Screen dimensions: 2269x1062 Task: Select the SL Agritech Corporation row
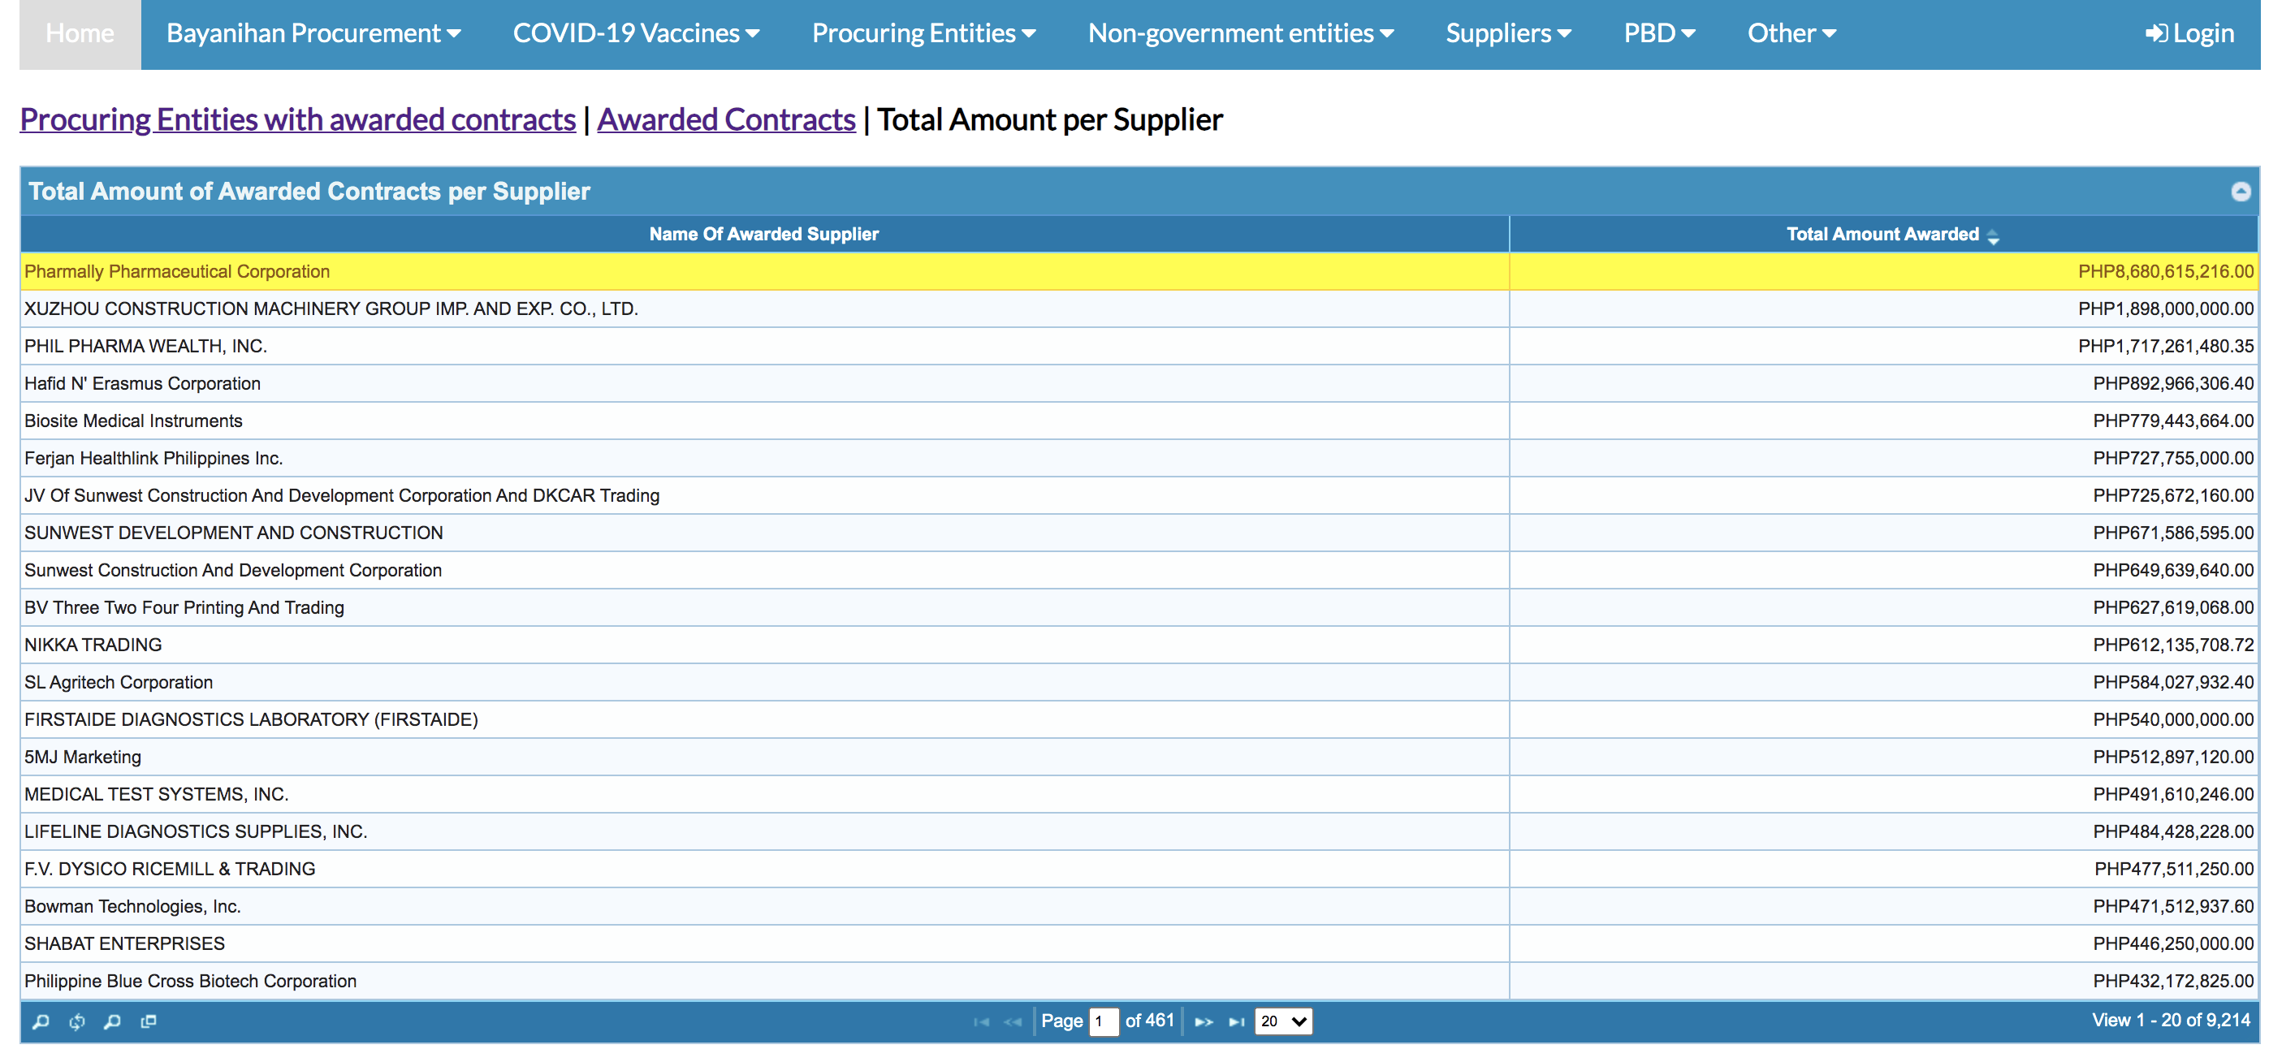[x=1139, y=683]
